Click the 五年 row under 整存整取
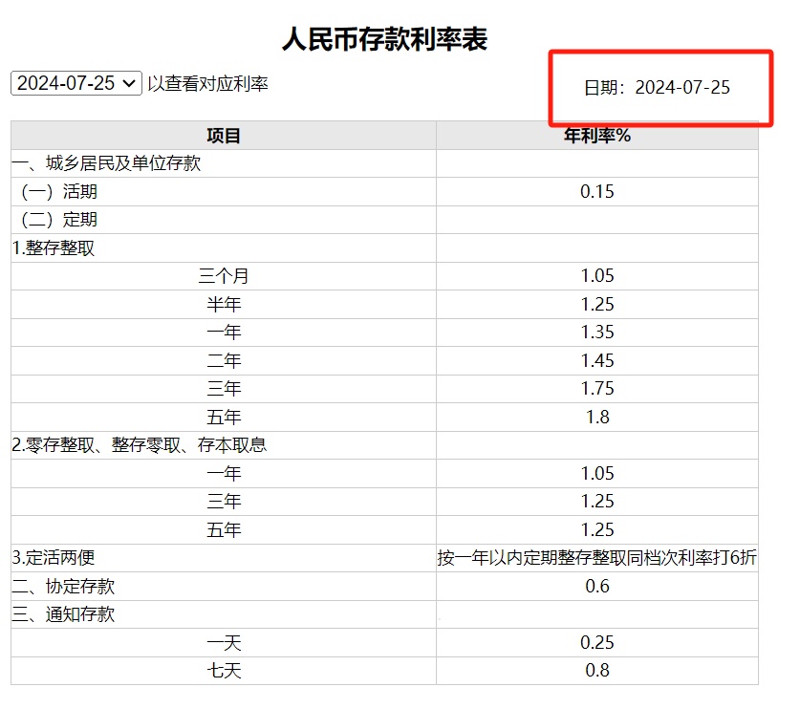Screen dimensions: 800x709 coord(222,417)
